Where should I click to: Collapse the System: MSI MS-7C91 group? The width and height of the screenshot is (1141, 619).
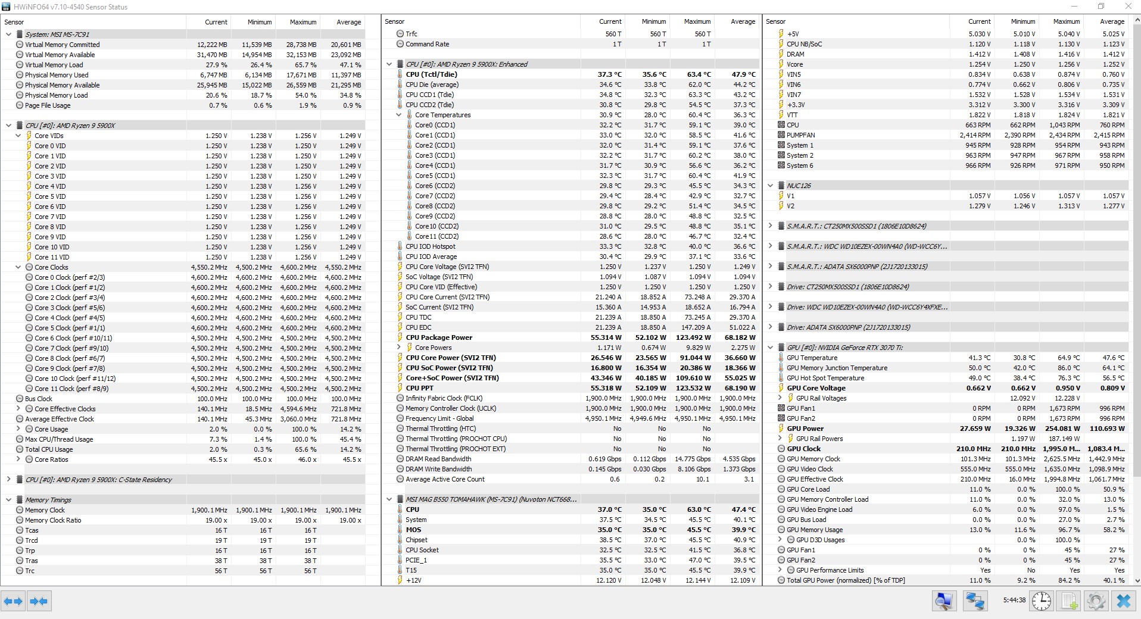tap(8, 35)
